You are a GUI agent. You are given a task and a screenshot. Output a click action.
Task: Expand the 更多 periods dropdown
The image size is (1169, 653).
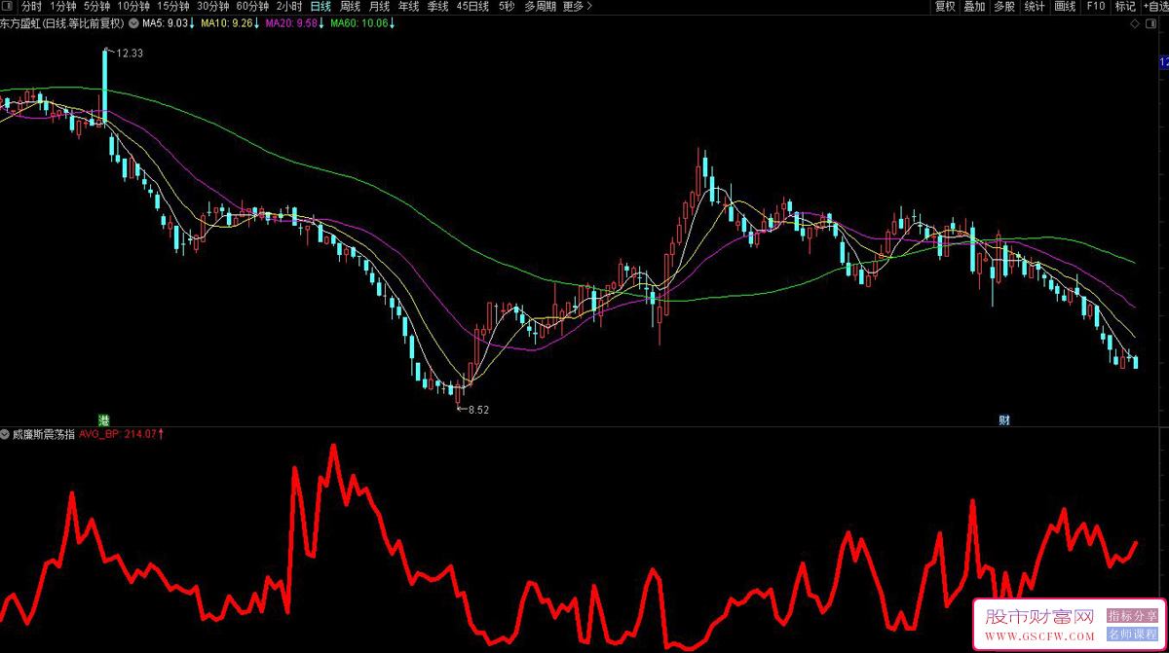(x=578, y=6)
